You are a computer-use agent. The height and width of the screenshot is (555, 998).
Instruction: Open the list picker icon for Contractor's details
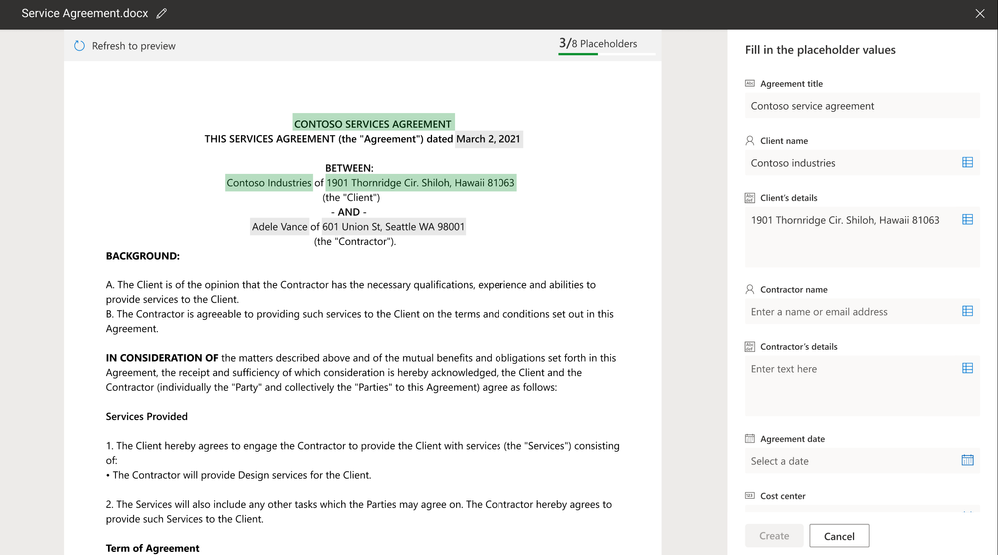pos(967,368)
